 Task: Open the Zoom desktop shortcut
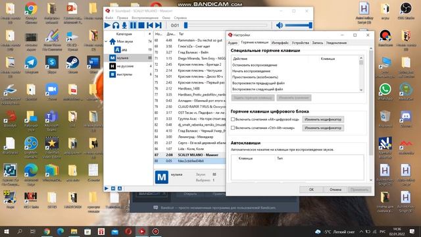(52, 92)
